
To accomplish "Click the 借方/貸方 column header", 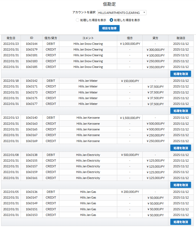I will (x=51, y=38).
